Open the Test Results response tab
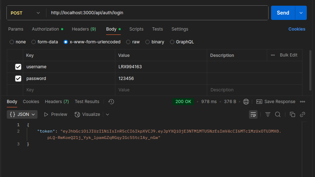 87,102
